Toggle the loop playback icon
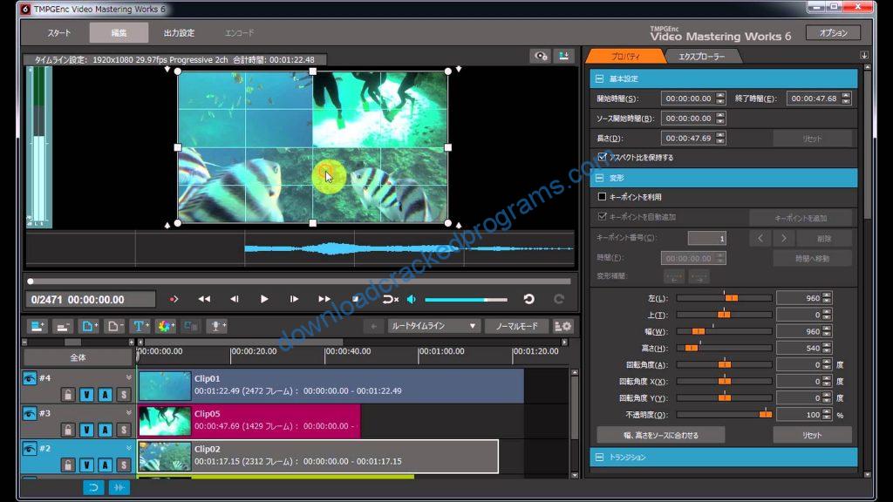The height and width of the screenshot is (502, 893). click(390, 299)
